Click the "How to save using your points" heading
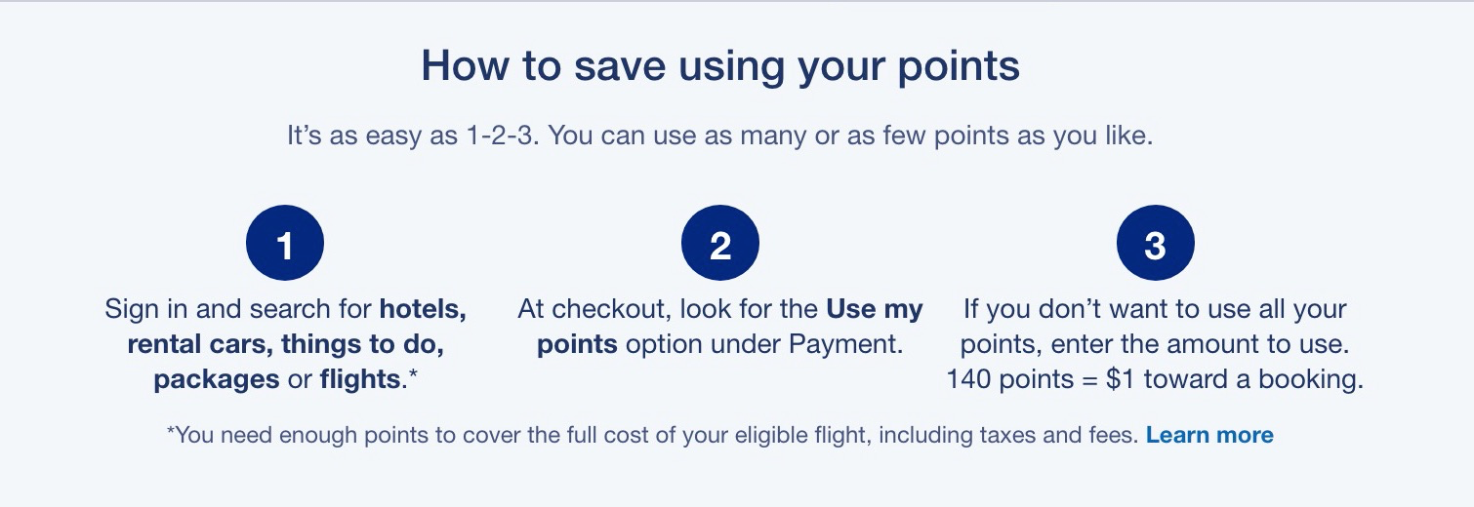This screenshot has height=507, width=1474. 720,66
